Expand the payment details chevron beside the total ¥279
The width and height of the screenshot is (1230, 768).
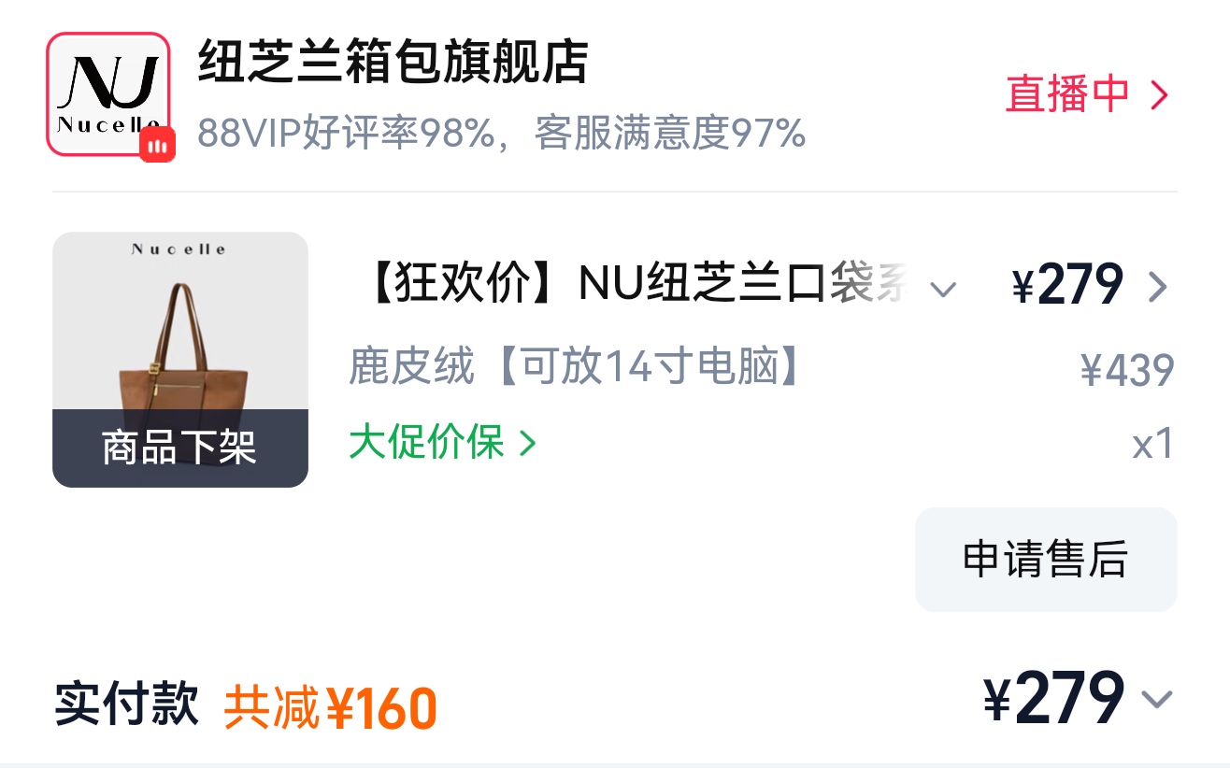tap(1157, 699)
